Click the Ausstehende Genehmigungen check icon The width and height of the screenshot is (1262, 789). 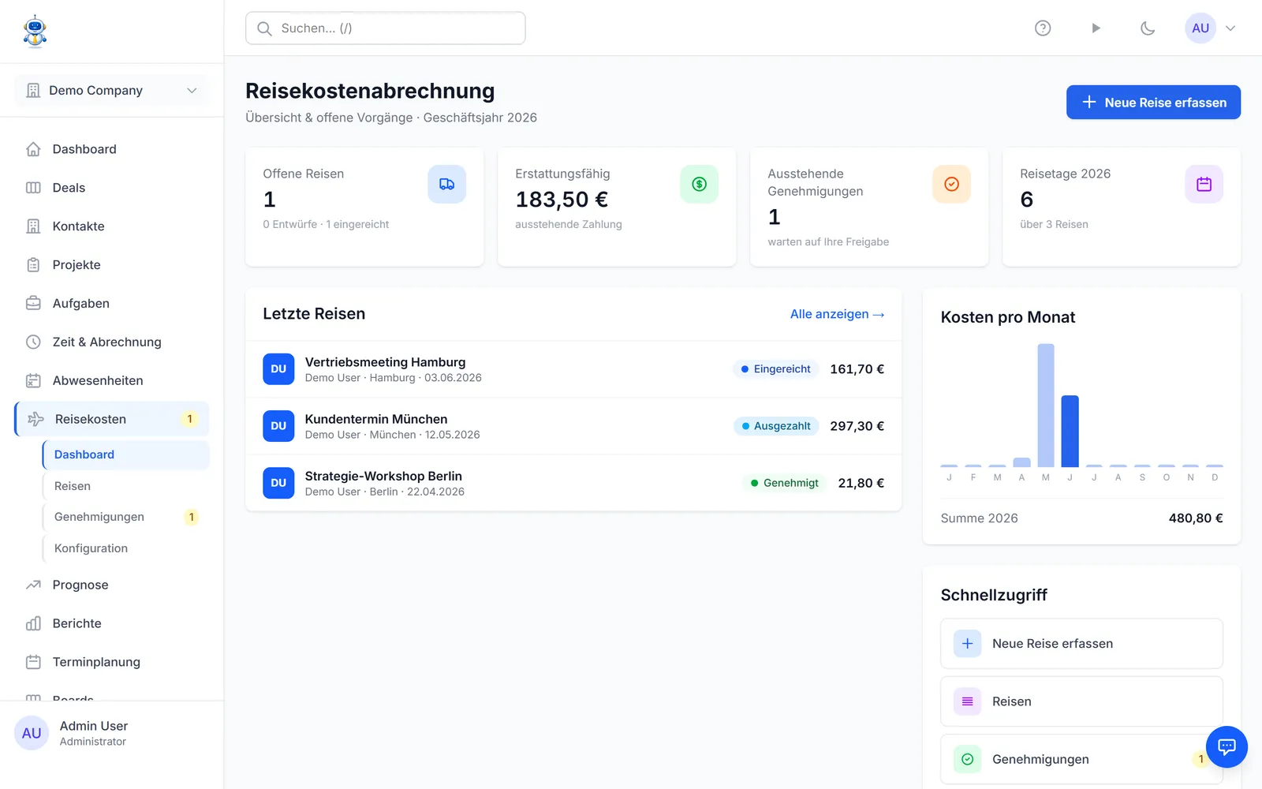click(x=951, y=184)
